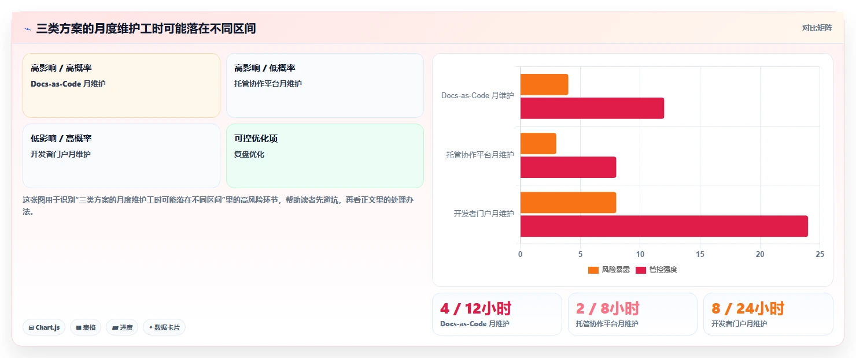Click the orange bar for Docs-as-Code 月维护

(x=544, y=84)
